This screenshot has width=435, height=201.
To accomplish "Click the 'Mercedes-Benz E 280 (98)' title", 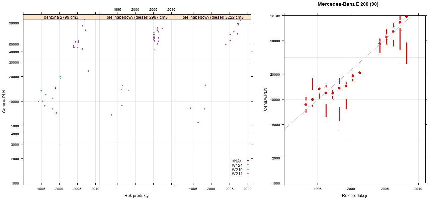I will click(348, 4).
